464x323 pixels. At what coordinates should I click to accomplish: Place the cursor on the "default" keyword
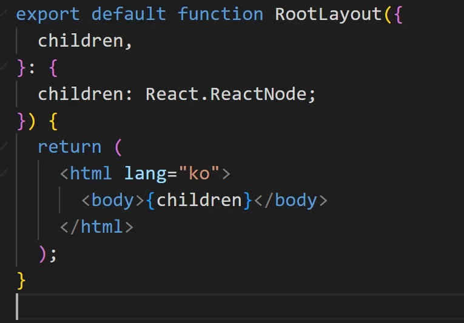(129, 14)
